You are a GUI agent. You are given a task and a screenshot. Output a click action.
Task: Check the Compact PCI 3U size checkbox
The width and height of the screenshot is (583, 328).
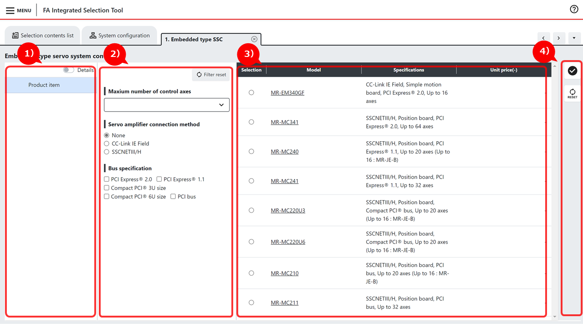click(x=107, y=188)
